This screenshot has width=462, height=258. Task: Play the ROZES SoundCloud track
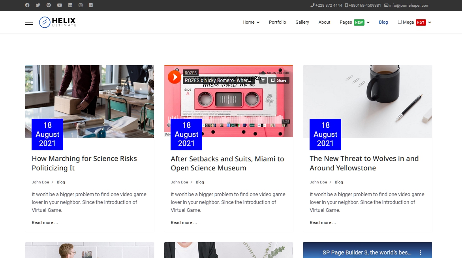coord(174,77)
